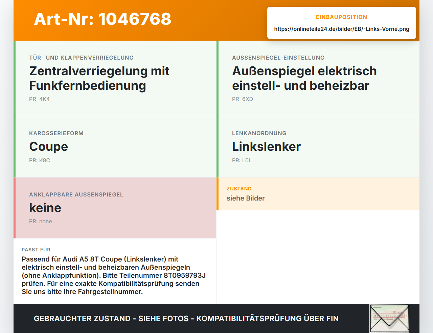Click the Außenspiegel elektrisch einstell- und beheizbar card
The image size is (433, 333).
(318, 78)
